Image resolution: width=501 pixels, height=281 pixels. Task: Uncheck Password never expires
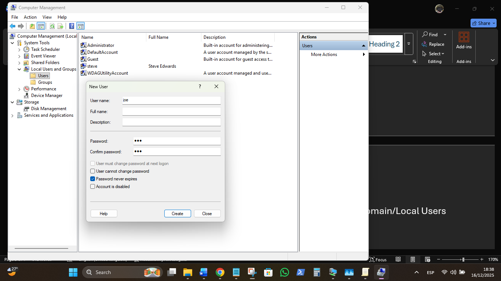tap(93, 179)
